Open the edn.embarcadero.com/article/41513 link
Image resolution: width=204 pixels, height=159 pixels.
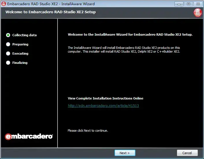103,106
